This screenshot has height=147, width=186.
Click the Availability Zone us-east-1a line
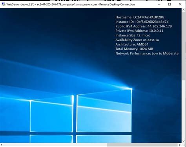click(x=137, y=40)
